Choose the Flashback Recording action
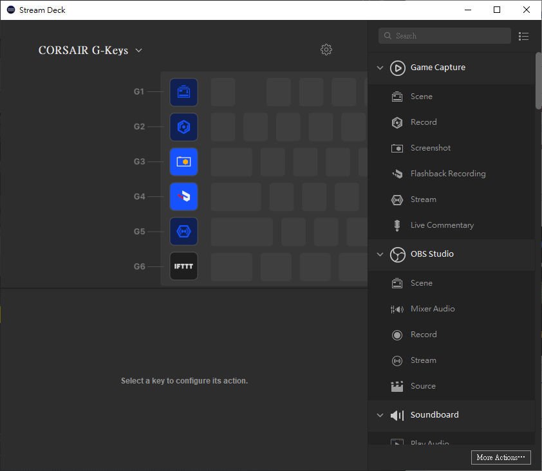This screenshot has width=542, height=471. point(451,174)
